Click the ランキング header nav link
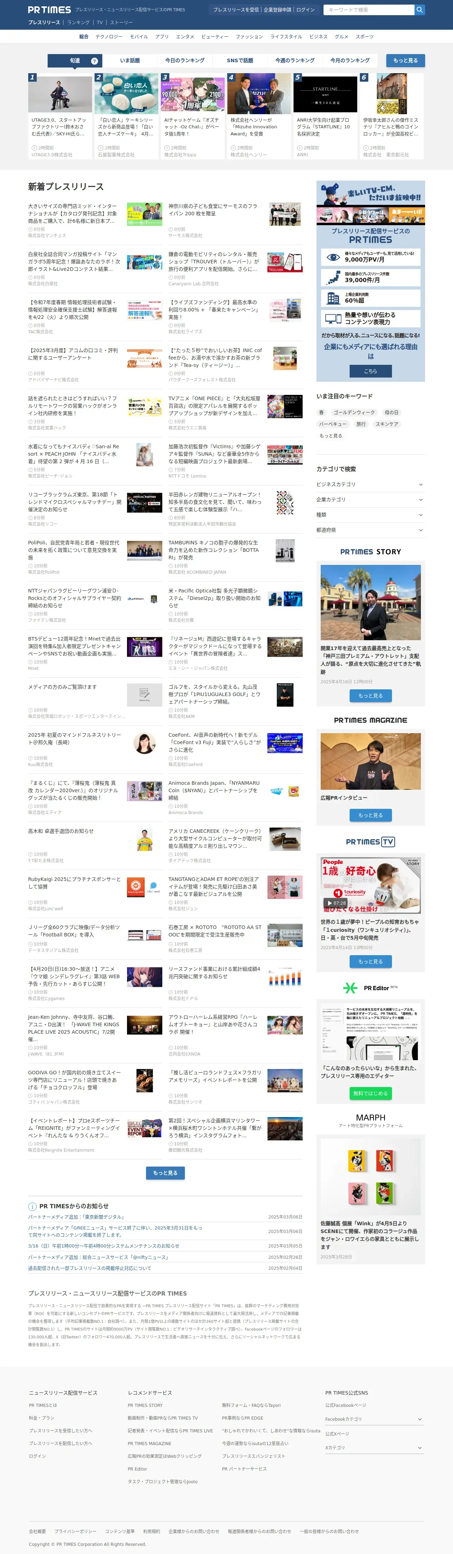 (78, 22)
